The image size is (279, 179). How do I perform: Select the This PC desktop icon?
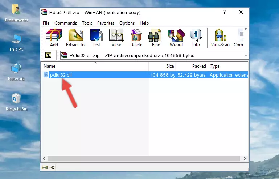[16, 43]
